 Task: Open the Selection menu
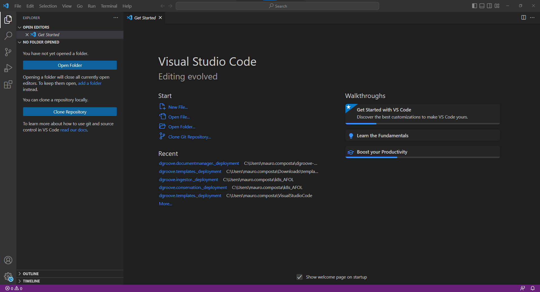[48, 6]
